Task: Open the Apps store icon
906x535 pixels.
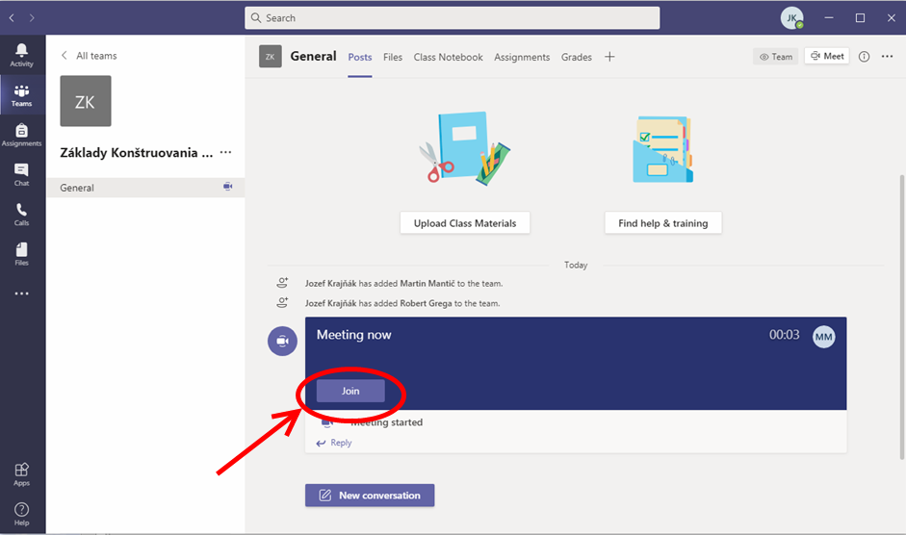Action: click(x=21, y=473)
